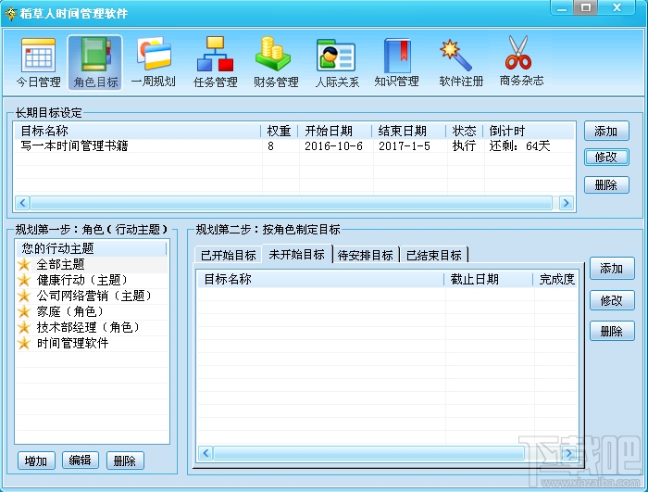Click 目标名称 header in second-step table
The width and height of the screenshot is (648, 492).
tap(320, 279)
